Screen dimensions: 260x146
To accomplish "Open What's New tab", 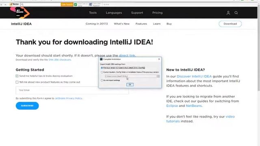I will [121, 24].
